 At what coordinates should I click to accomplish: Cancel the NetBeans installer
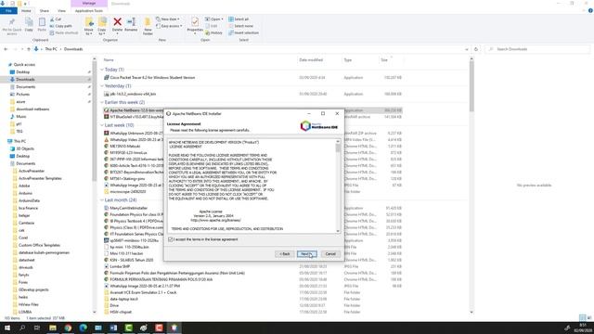(330, 254)
